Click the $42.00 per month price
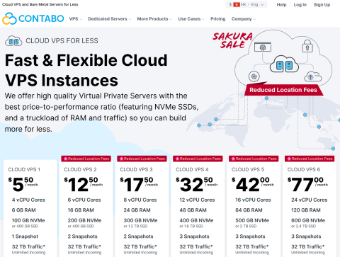 click(253, 184)
